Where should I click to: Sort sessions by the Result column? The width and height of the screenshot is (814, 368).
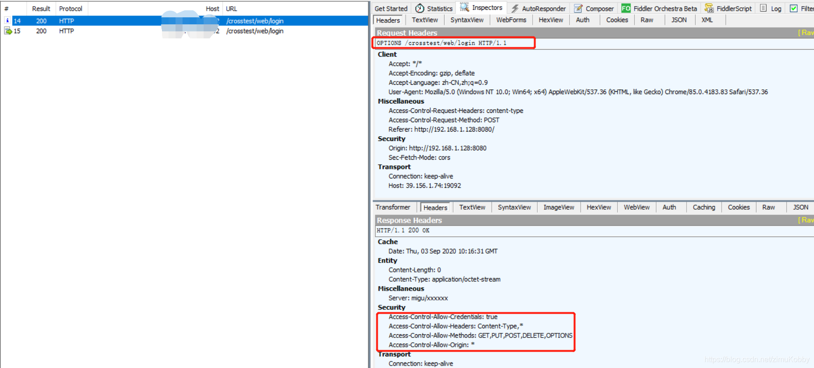[x=41, y=8]
